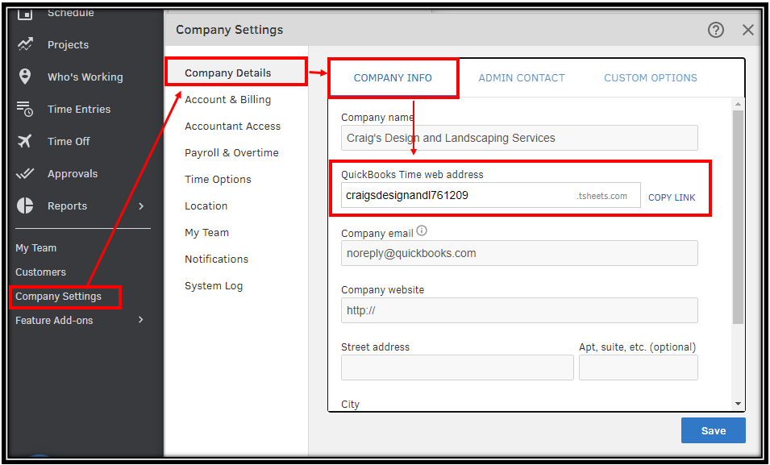The width and height of the screenshot is (770, 465).
Task: Open Projects in the sidebar
Action: (69, 44)
